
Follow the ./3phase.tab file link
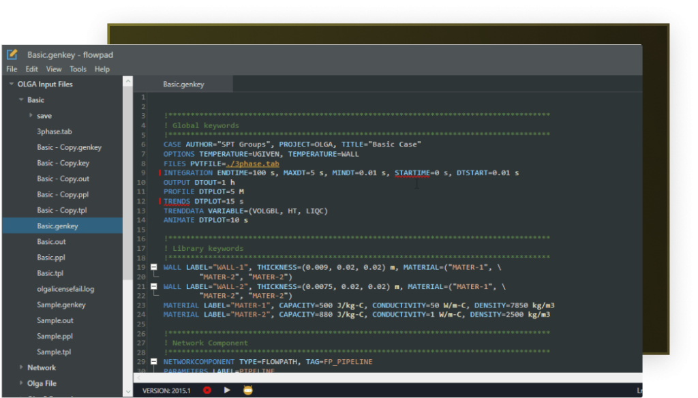(254, 164)
